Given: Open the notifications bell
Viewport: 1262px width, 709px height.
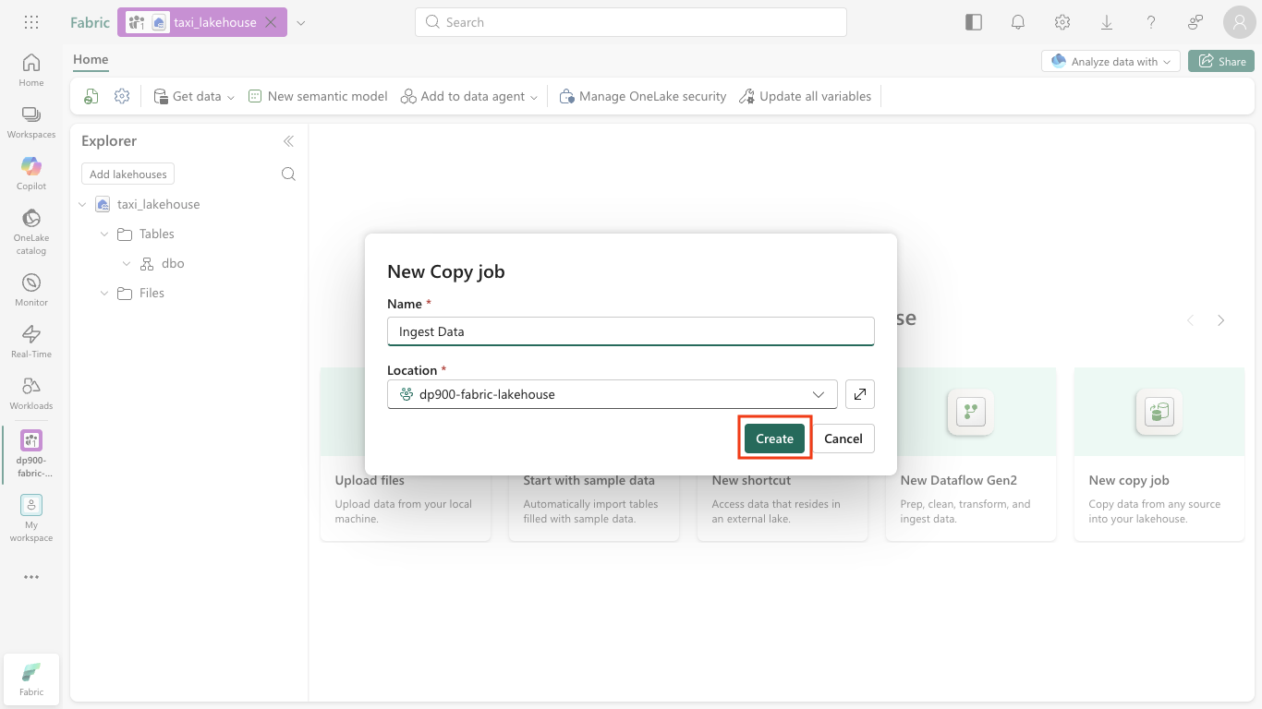Looking at the screenshot, I should coord(1018,22).
